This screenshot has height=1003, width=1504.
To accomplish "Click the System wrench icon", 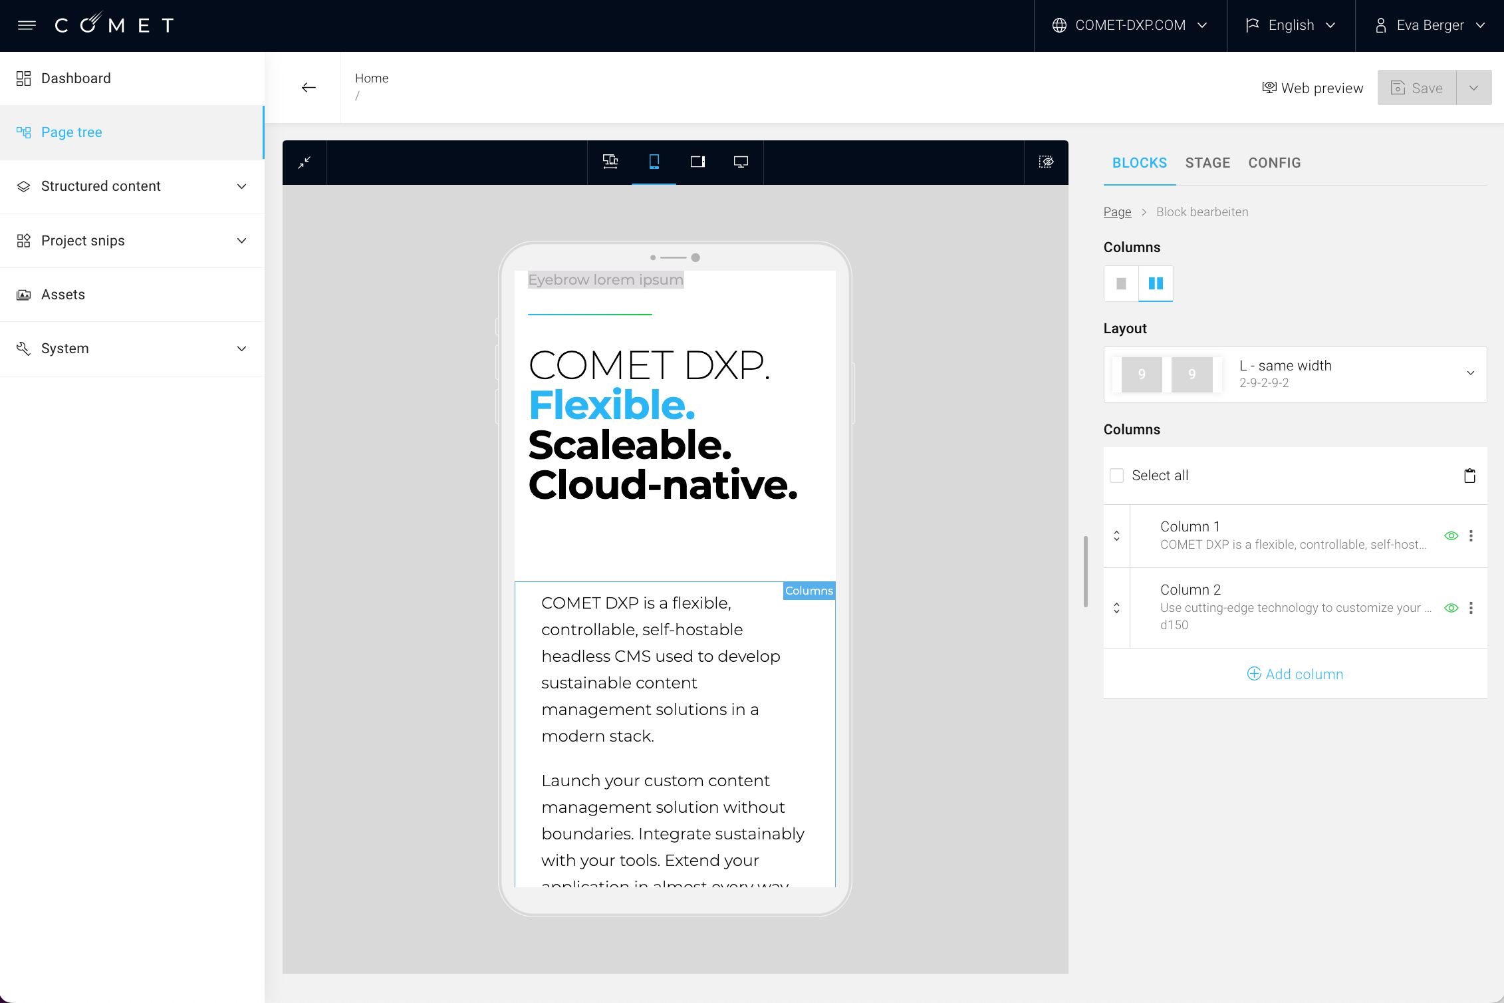I will (x=24, y=349).
